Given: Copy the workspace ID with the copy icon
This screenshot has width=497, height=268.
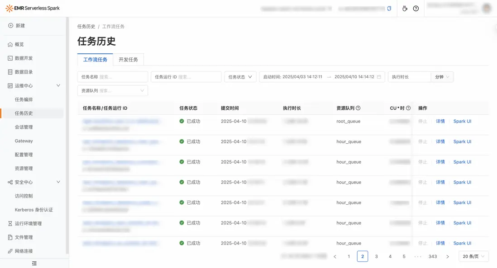Looking at the screenshot, I should click(389, 9).
